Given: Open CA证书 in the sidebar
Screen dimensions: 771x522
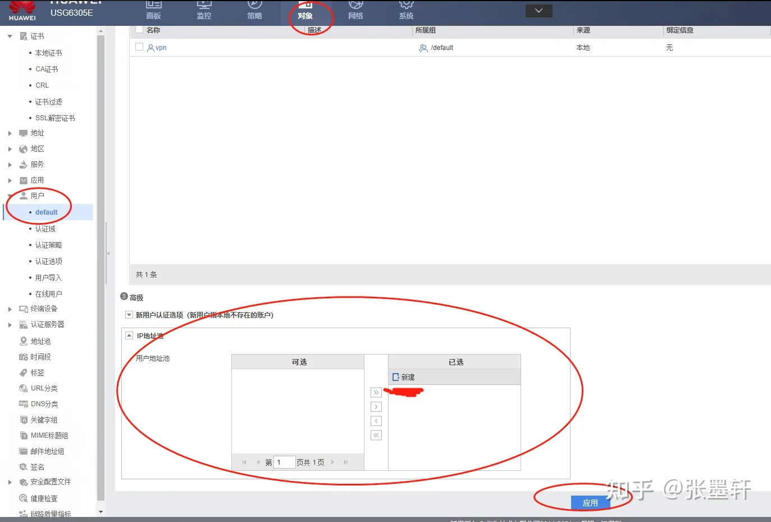Looking at the screenshot, I should click(x=47, y=69).
